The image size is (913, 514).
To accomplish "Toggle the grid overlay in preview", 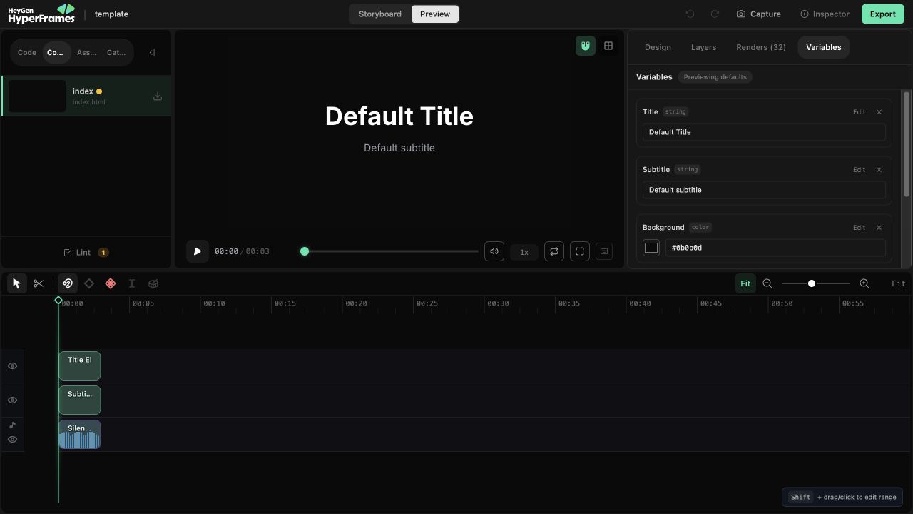I will pos(608,46).
